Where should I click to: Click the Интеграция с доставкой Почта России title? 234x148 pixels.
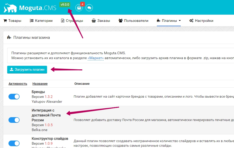[46, 115]
